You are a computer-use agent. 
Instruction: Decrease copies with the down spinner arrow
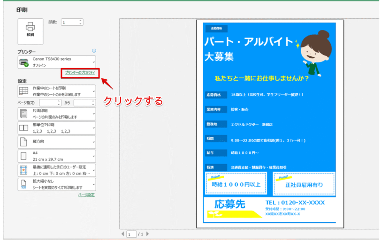tap(81, 24)
